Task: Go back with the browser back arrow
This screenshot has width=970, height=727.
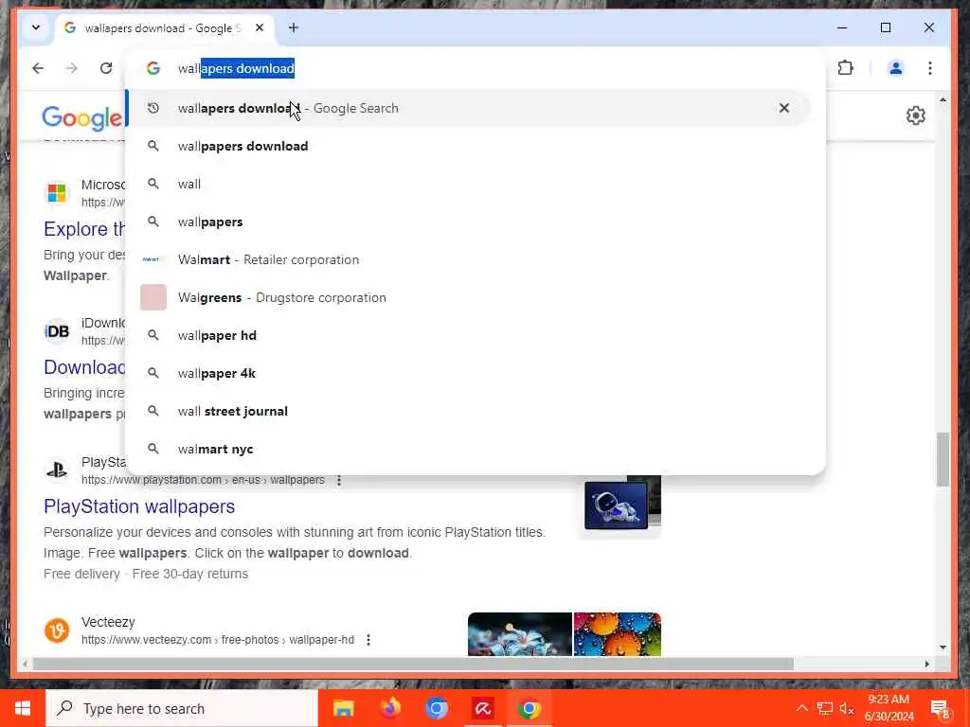Action: point(38,68)
